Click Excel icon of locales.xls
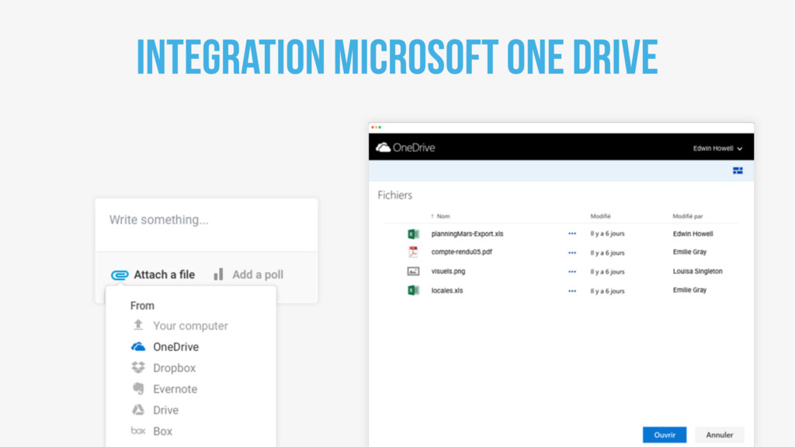Image resolution: width=795 pixels, height=447 pixels. click(x=413, y=290)
